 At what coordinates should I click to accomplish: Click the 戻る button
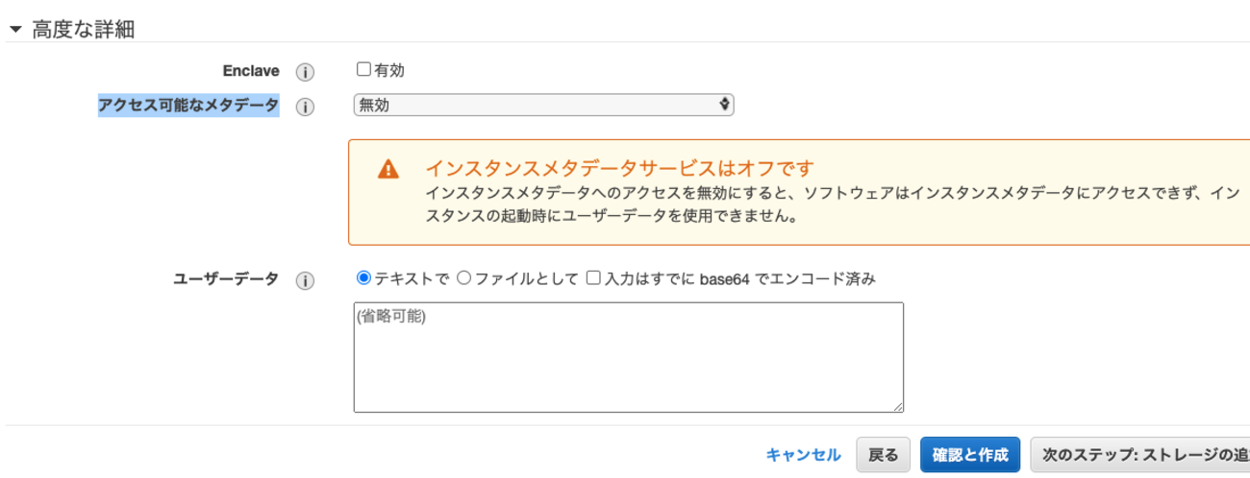(883, 455)
